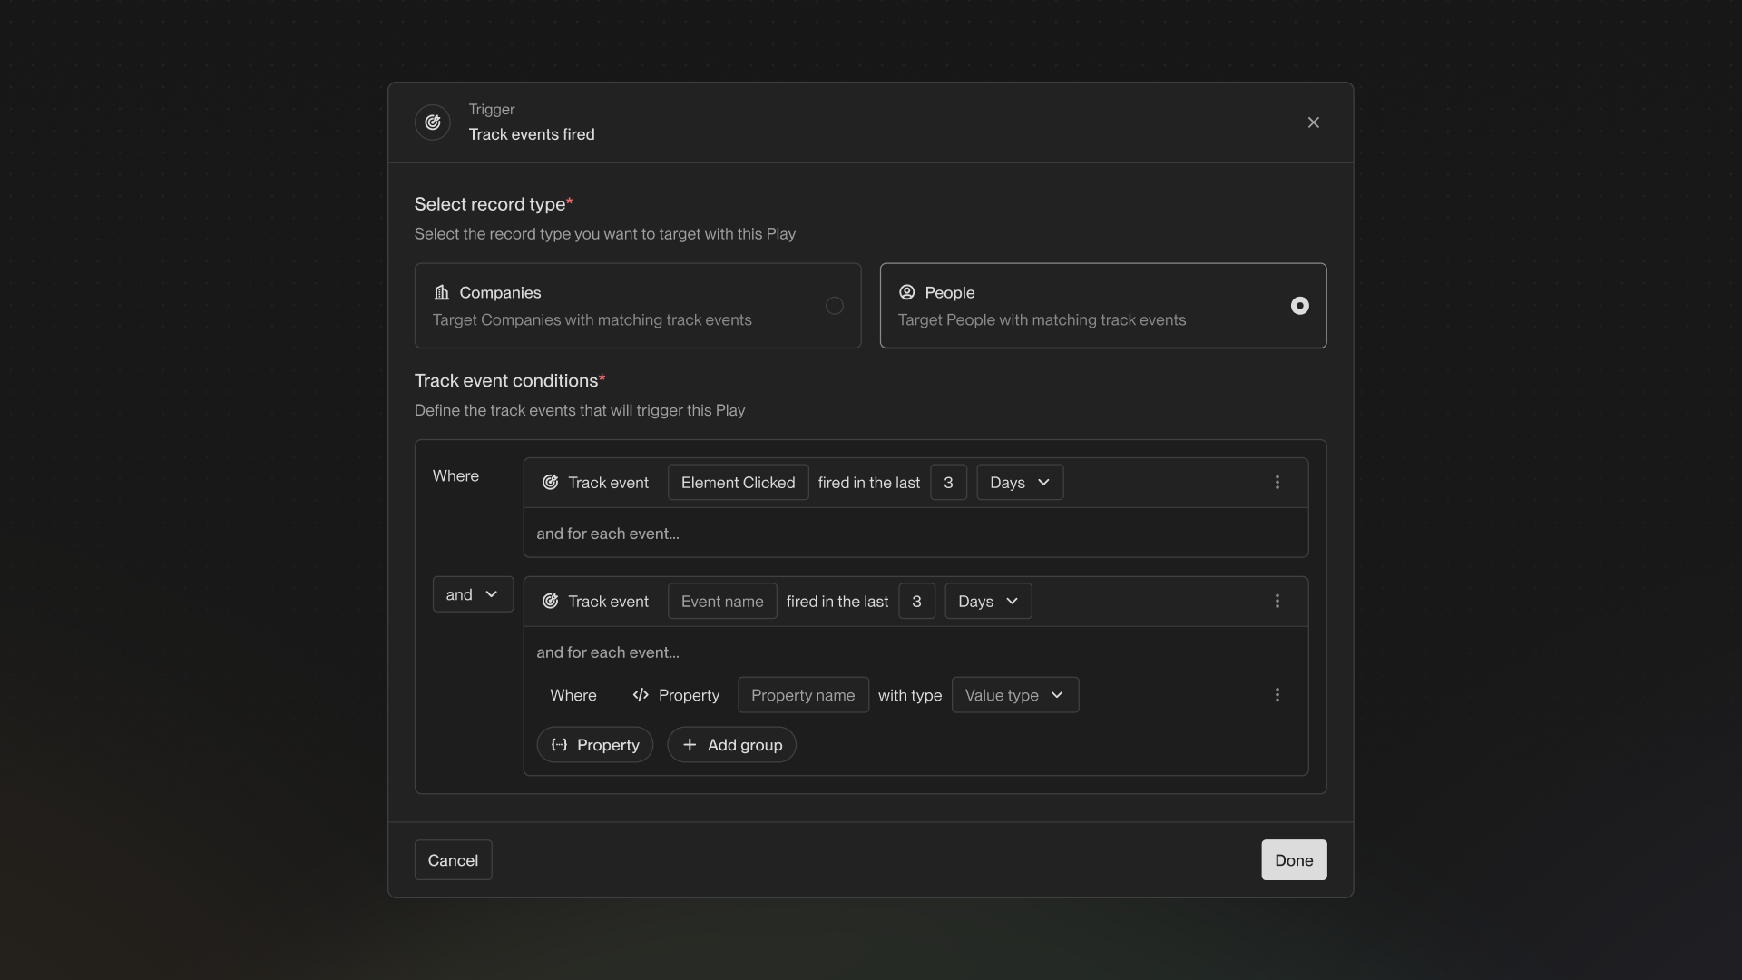Open three-dot menu for property row

click(1277, 695)
